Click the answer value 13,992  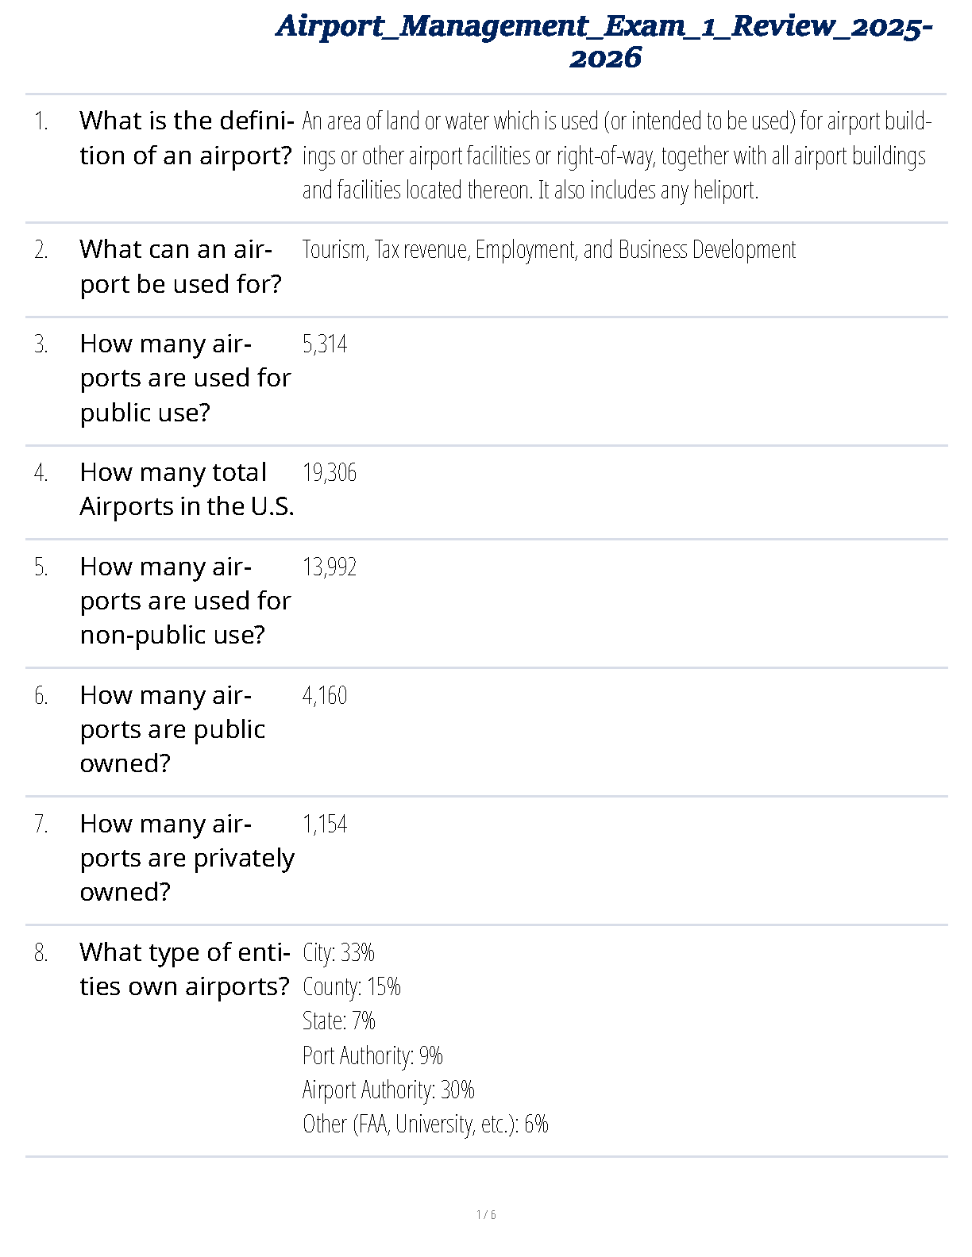(x=330, y=567)
